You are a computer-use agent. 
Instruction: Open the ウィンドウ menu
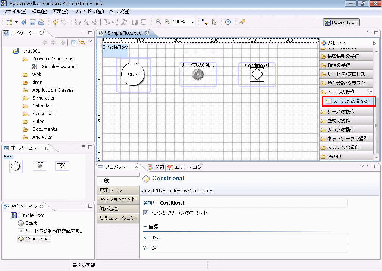tap(89, 12)
